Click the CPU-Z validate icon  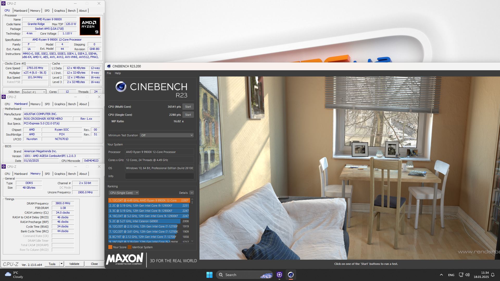point(74,264)
